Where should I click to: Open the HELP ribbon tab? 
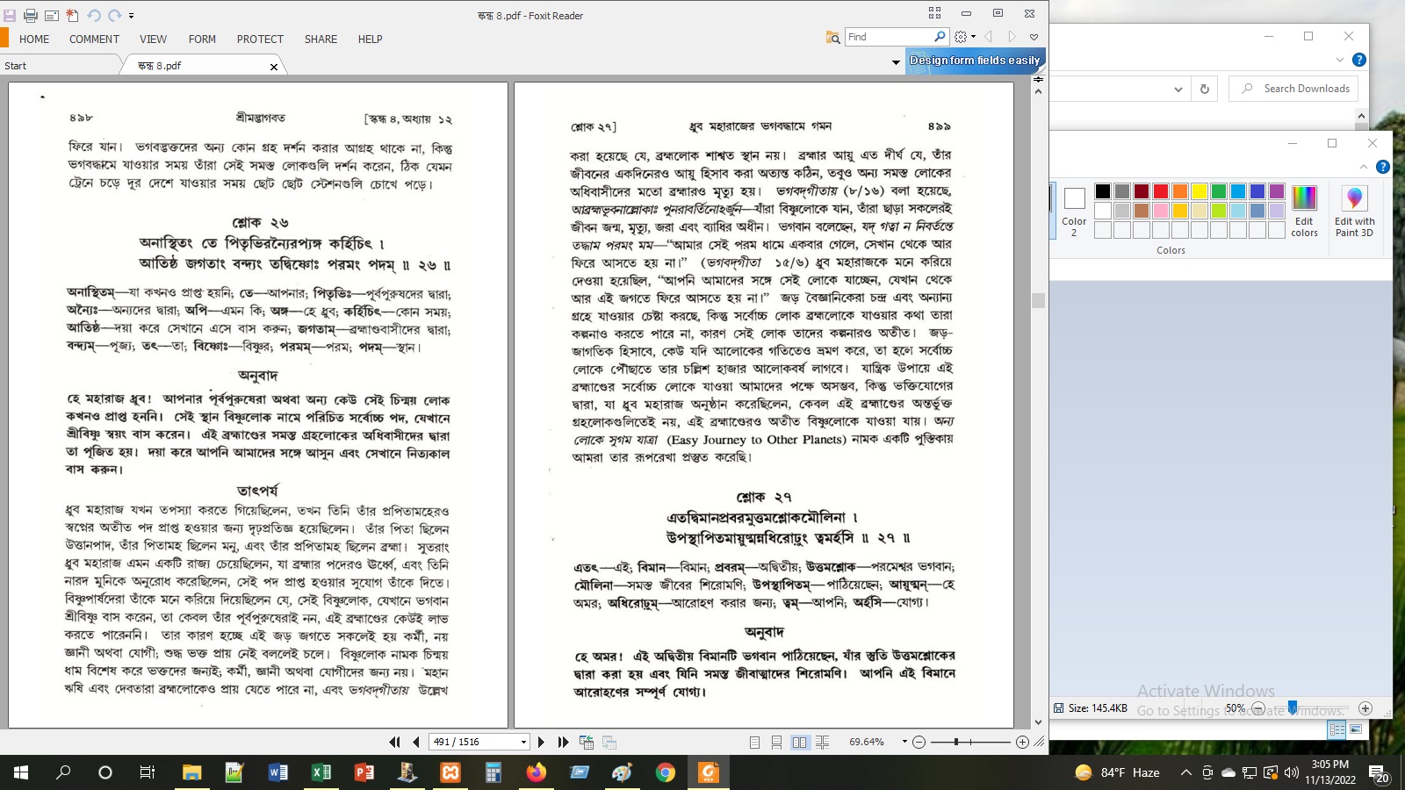click(370, 39)
